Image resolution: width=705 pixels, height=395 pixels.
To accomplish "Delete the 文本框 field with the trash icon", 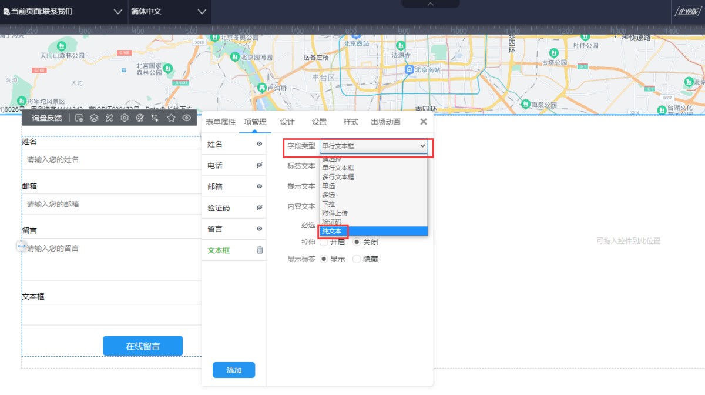I will click(260, 250).
